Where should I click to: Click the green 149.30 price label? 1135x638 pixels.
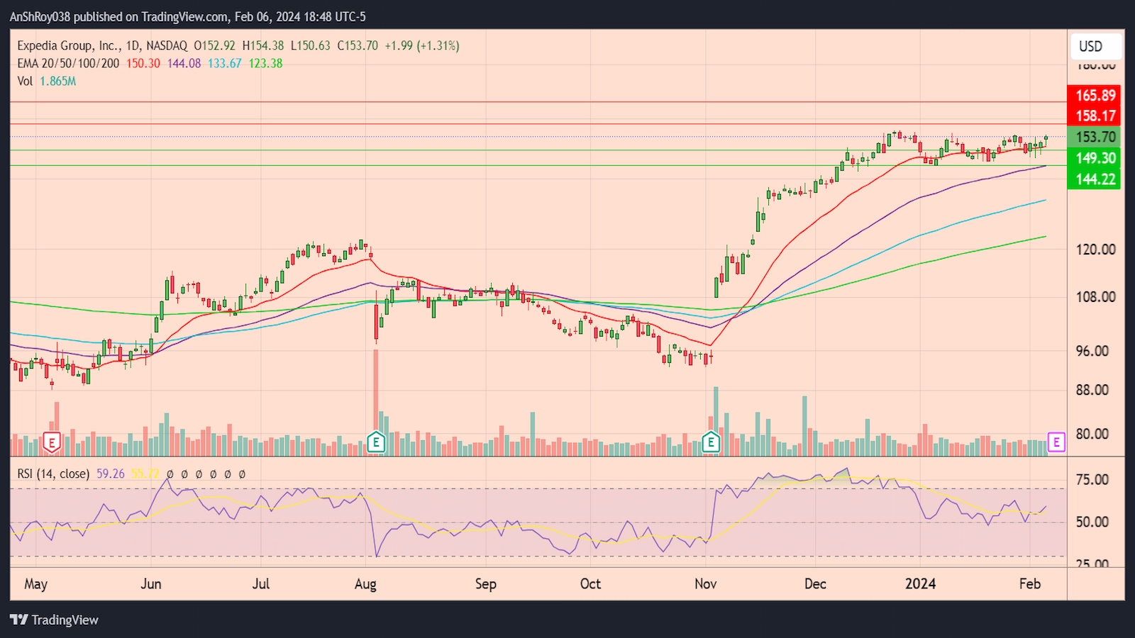pyautogui.click(x=1095, y=158)
